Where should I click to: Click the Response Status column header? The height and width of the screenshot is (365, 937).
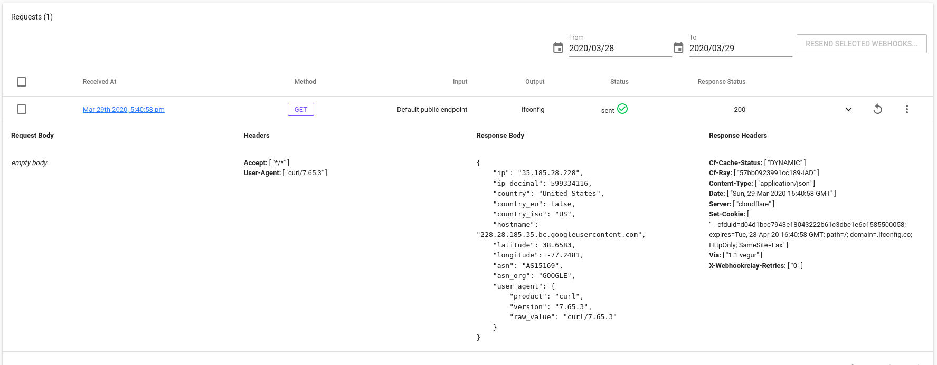click(721, 82)
